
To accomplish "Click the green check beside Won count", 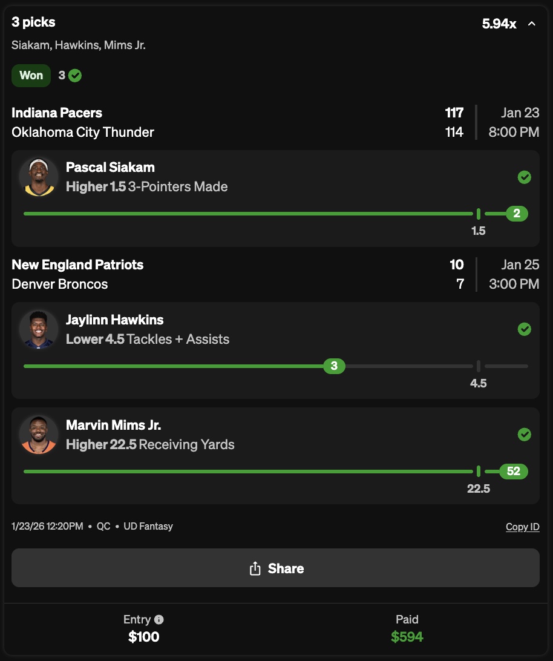I will [75, 76].
